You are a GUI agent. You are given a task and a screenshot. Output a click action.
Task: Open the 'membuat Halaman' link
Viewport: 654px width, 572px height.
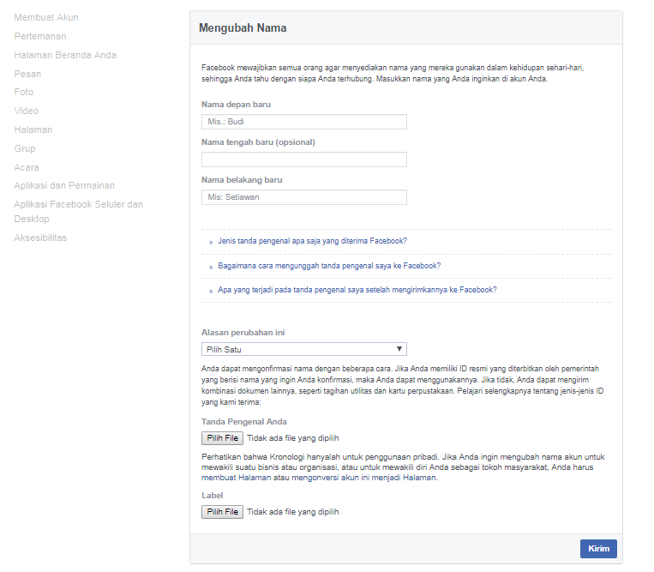[236, 478]
